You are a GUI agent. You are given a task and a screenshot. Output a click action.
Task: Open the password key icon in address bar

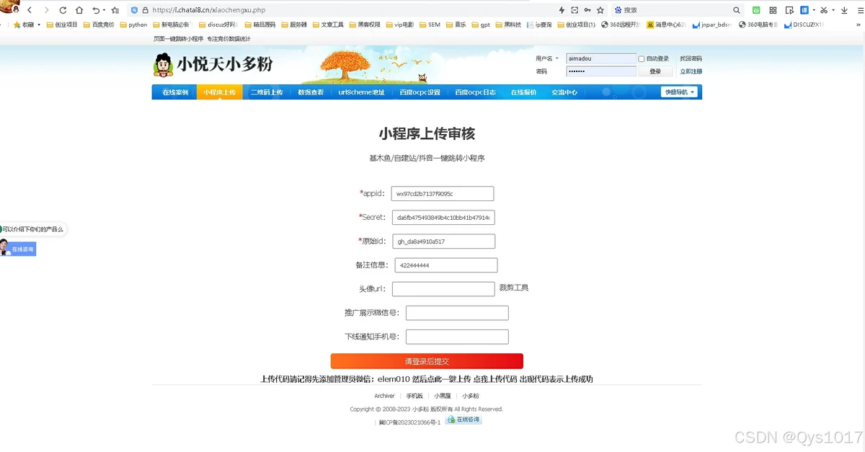pyautogui.click(x=587, y=10)
